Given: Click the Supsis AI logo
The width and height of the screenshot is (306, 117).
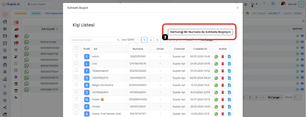Looking at the screenshot, I should (11, 4).
